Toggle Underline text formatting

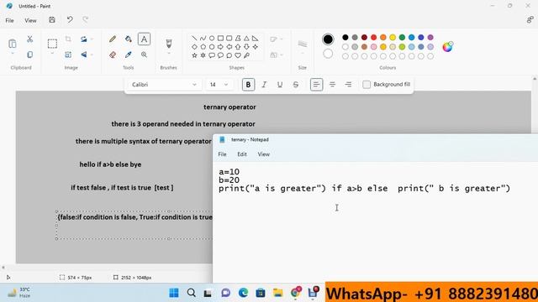click(280, 85)
